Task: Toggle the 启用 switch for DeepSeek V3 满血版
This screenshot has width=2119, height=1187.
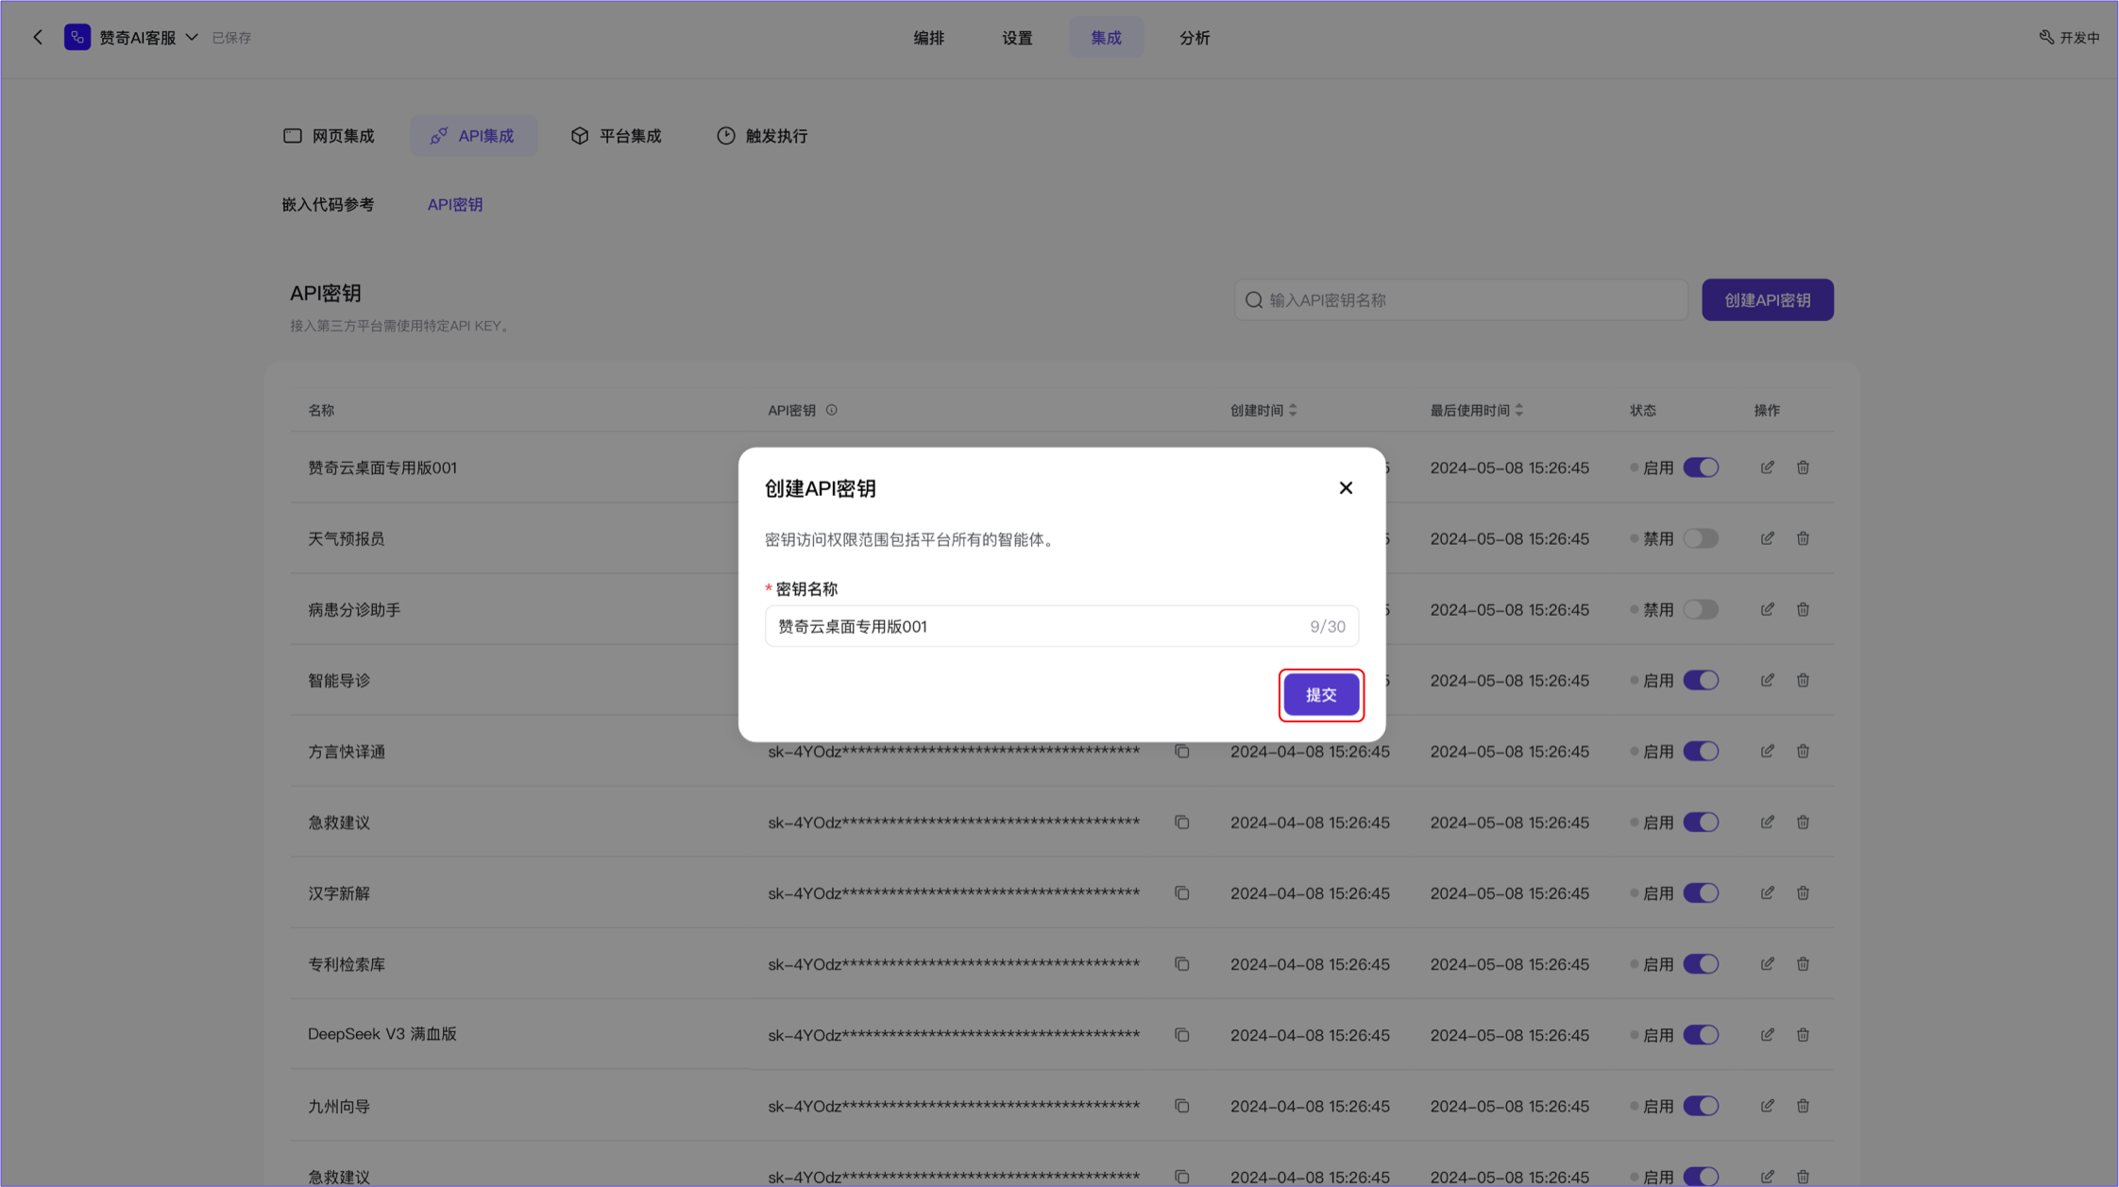Action: (1701, 1034)
